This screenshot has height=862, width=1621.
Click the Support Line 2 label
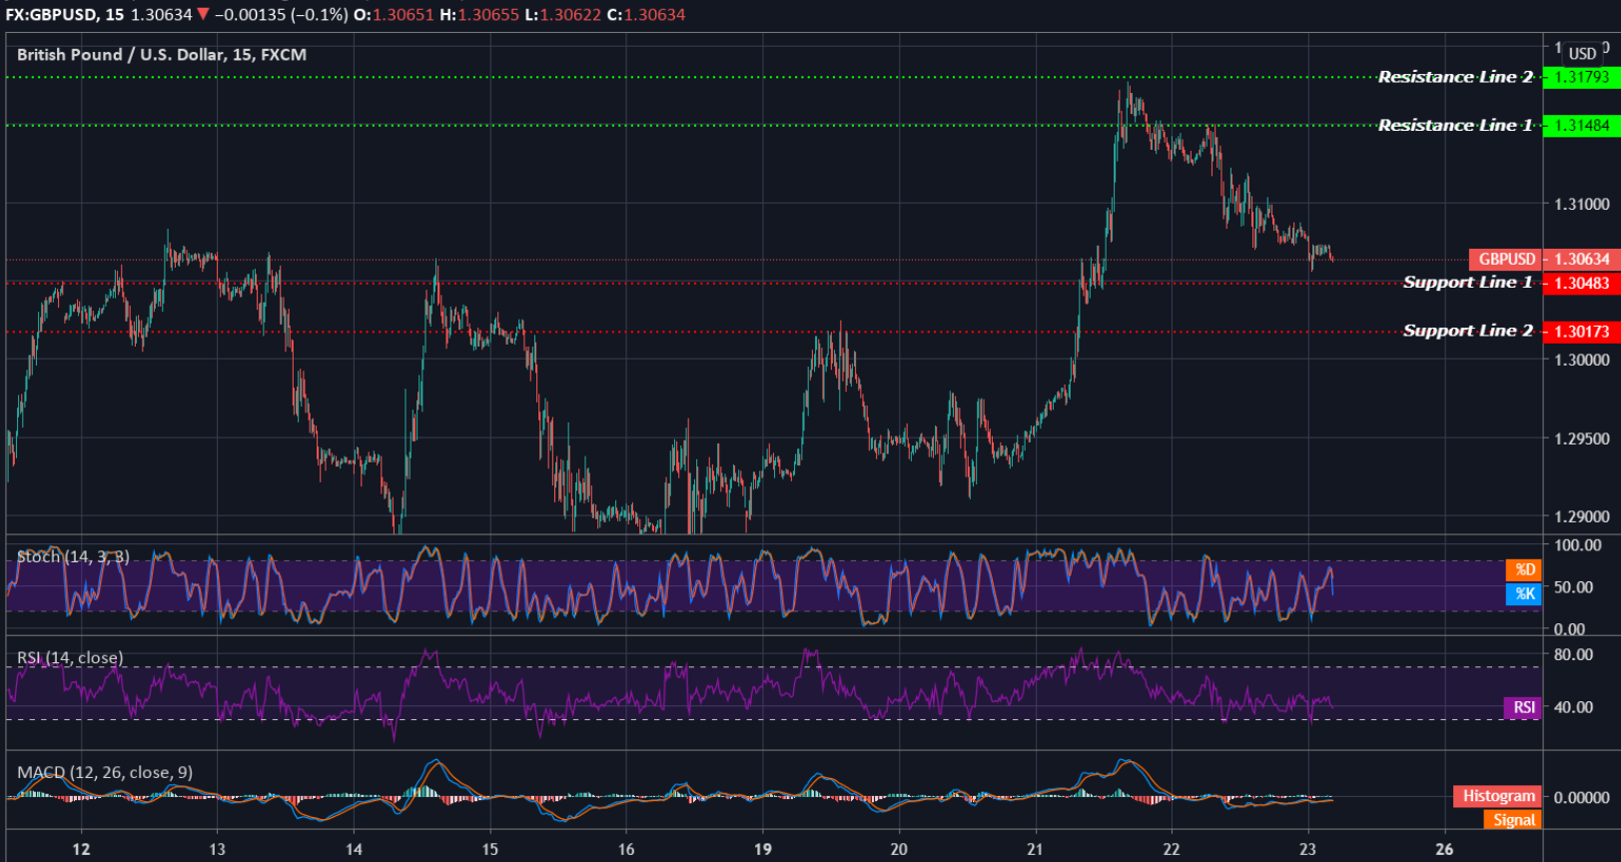[1467, 331]
